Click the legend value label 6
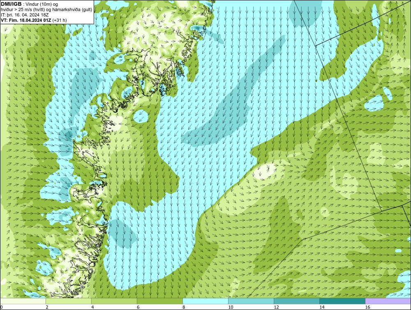411x310 pixels. [x=138, y=307]
